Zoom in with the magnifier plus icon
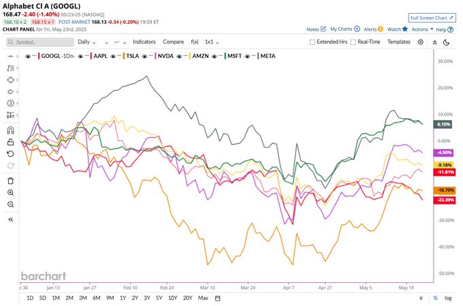 [x=10, y=193]
